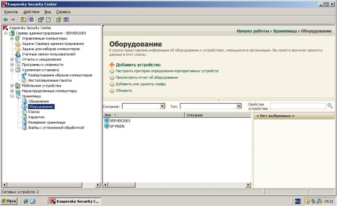The height and width of the screenshot is (206, 337).
Task: Click the Хранилища breadcrumb link
Action: 285,31
